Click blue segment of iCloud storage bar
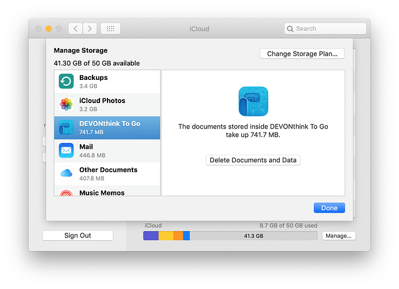Image resolution: width=399 pixels, height=289 pixels. [x=187, y=236]
